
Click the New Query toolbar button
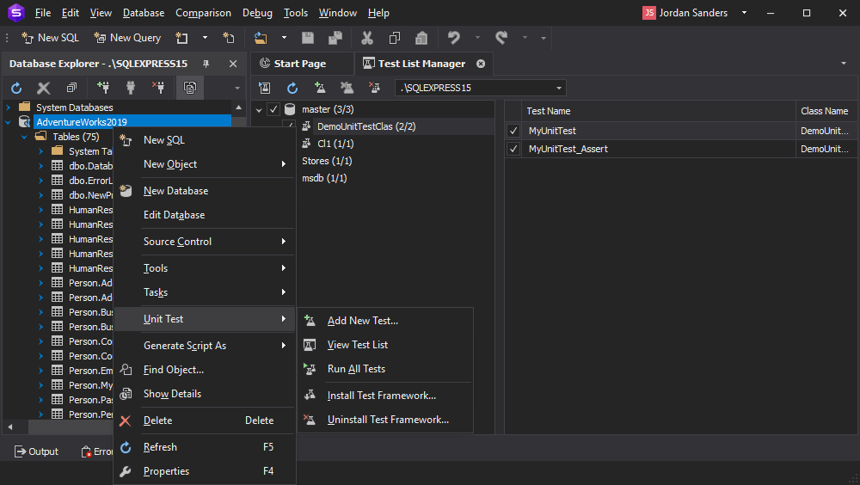pos(127,38)
